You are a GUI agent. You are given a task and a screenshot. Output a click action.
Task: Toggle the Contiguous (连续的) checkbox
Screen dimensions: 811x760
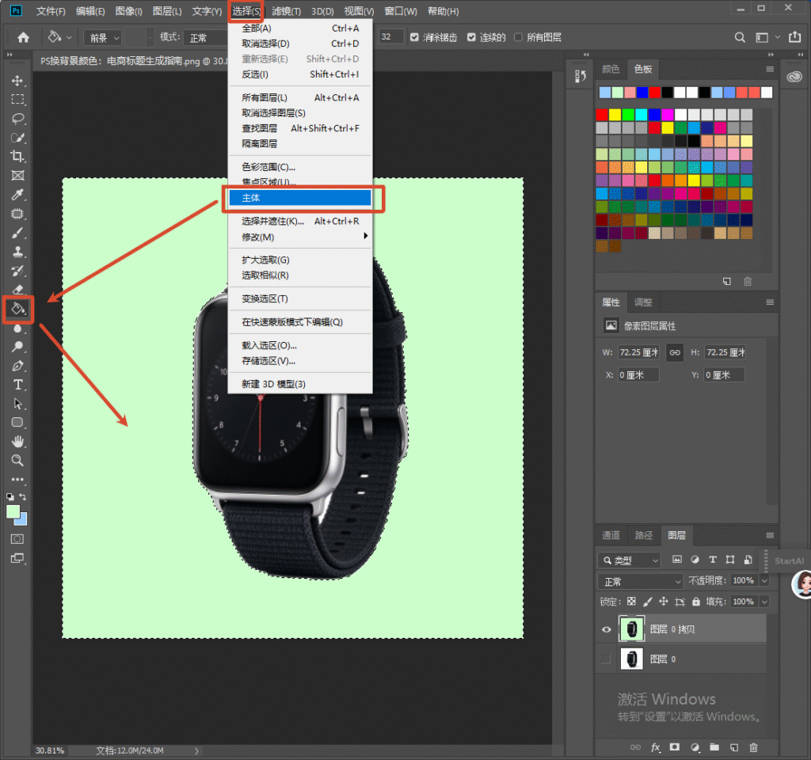tap(471, 37)
